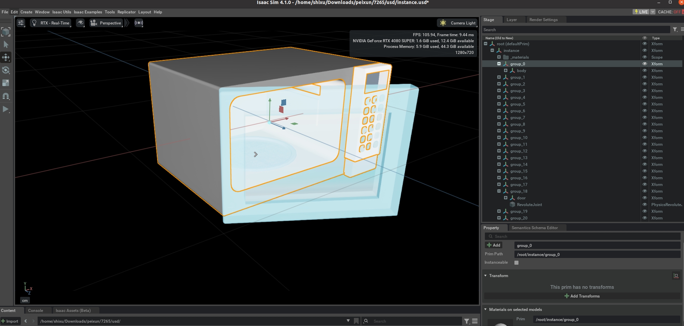
Task: Click the viewport visibility eye icon
Action: 81,23
